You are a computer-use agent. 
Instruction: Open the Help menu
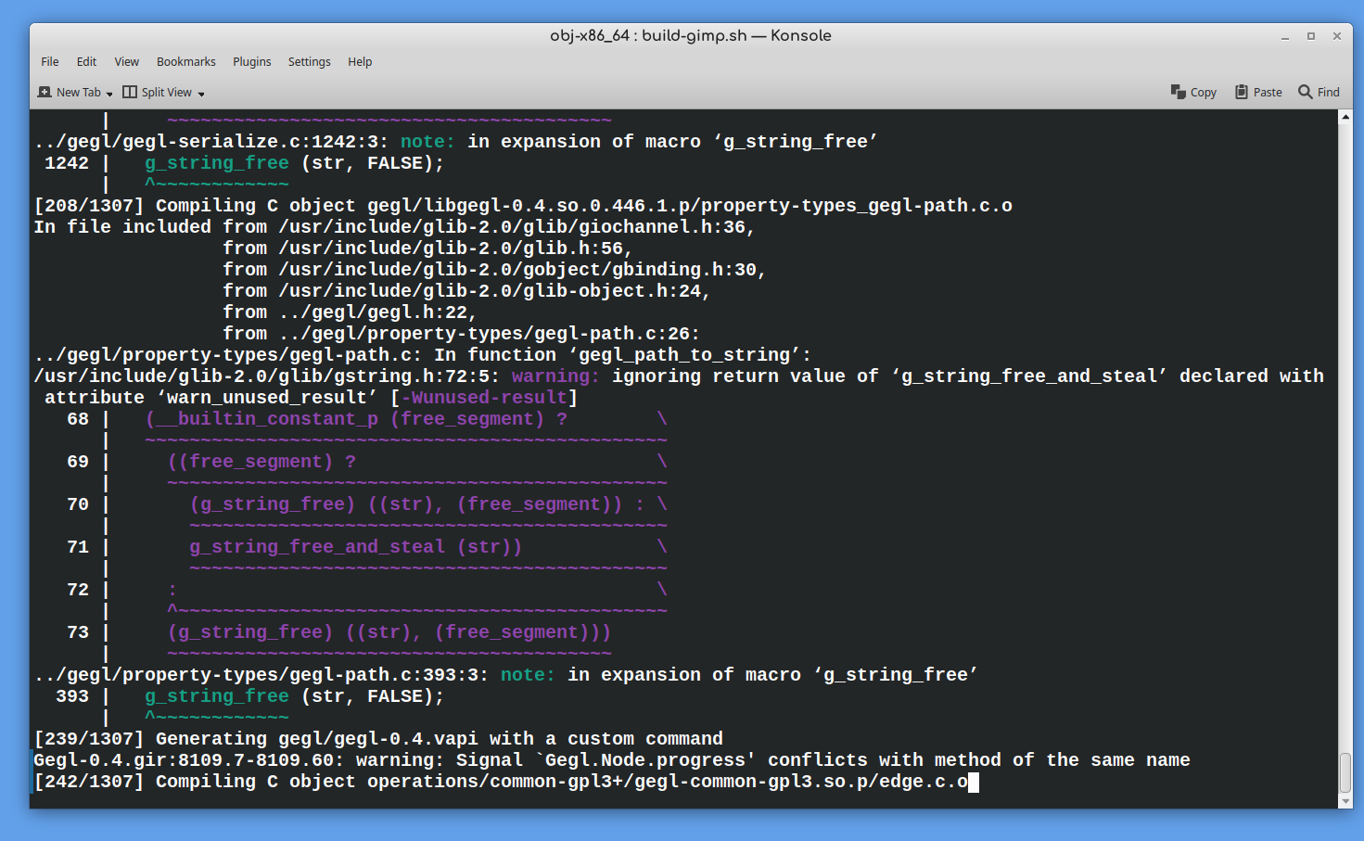pos(360,62)
